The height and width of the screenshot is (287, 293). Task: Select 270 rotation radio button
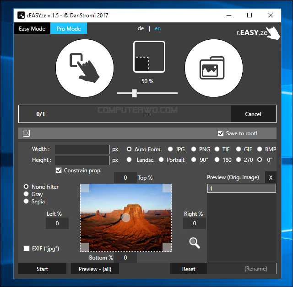point(239,159)
